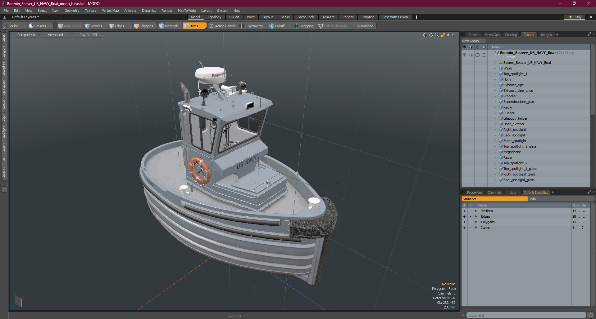
Task: Collapse the Boomin_Beaver_US_NAVY_Boat group tree
Action: (493, 55)
